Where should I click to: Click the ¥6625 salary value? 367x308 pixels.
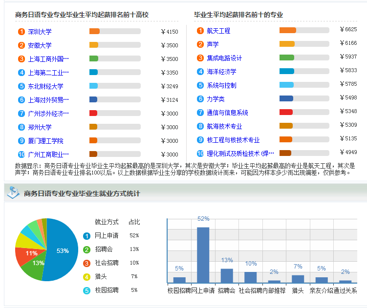[348, 29]
